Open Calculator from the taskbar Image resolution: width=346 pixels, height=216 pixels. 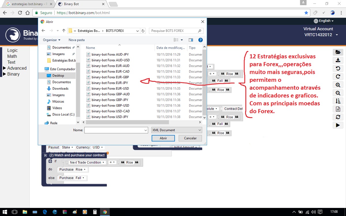[94, 212]
